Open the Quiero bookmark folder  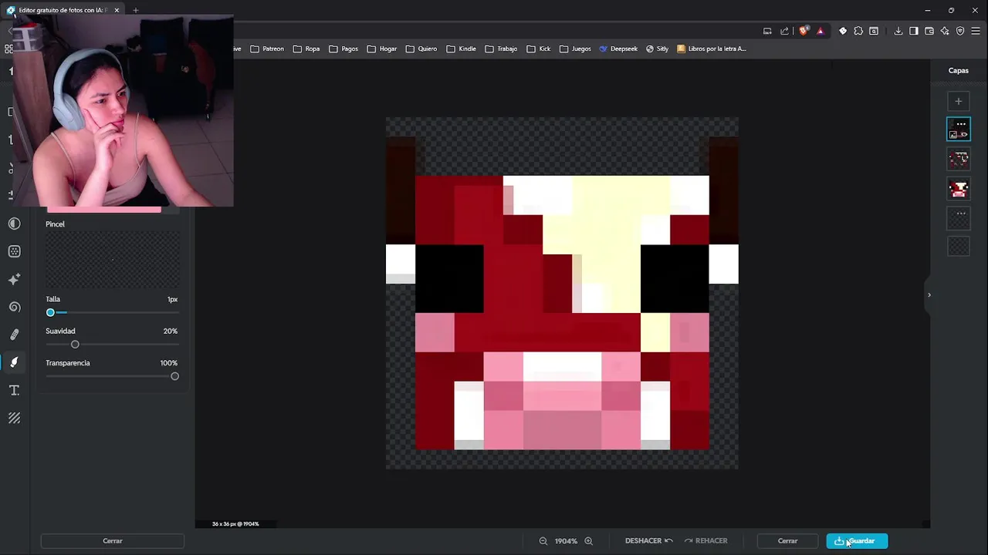421,49
